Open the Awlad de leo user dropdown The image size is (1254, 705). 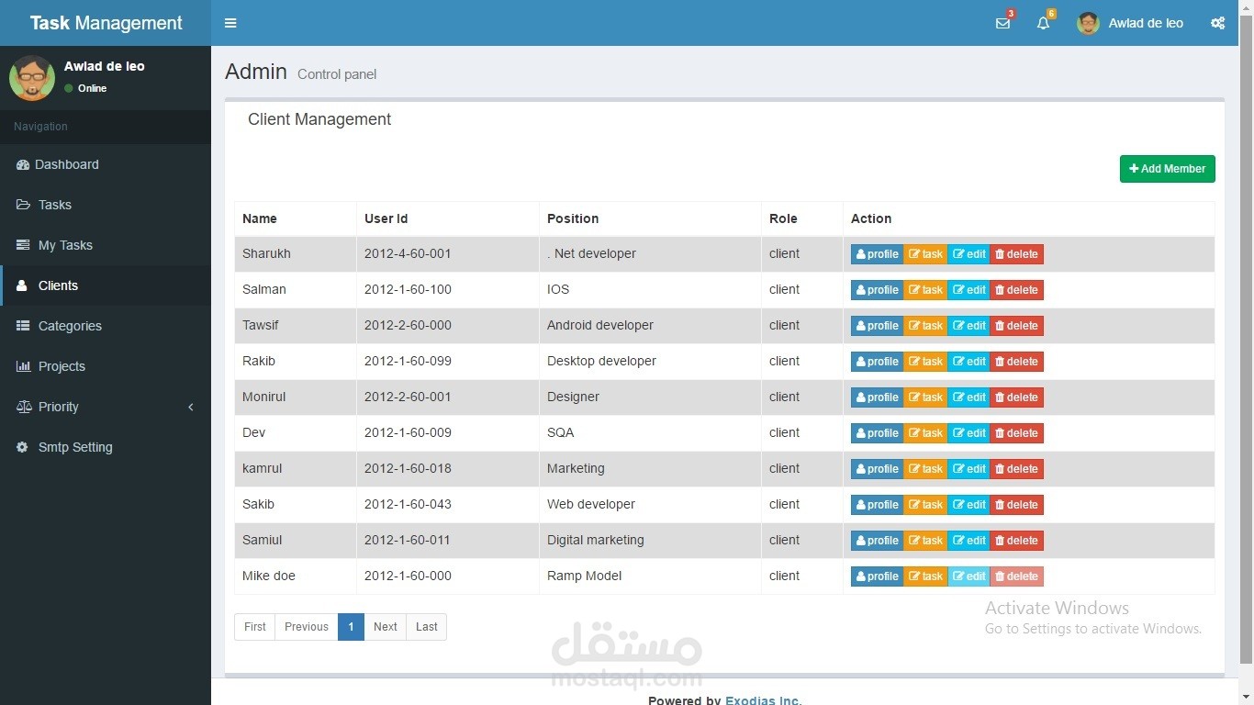(x=1130, y=23)
